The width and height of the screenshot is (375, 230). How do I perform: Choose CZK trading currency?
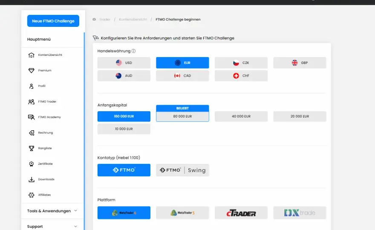click(241, 63)
